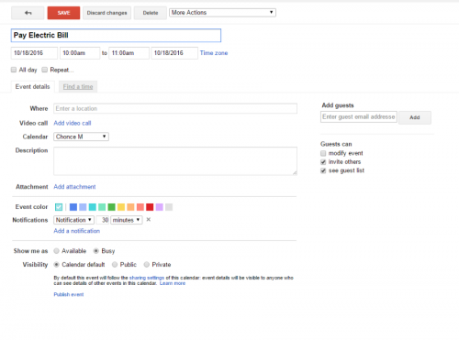Open the Add video call link
This screenshot has width=459, height=340.
pos(73,123)
